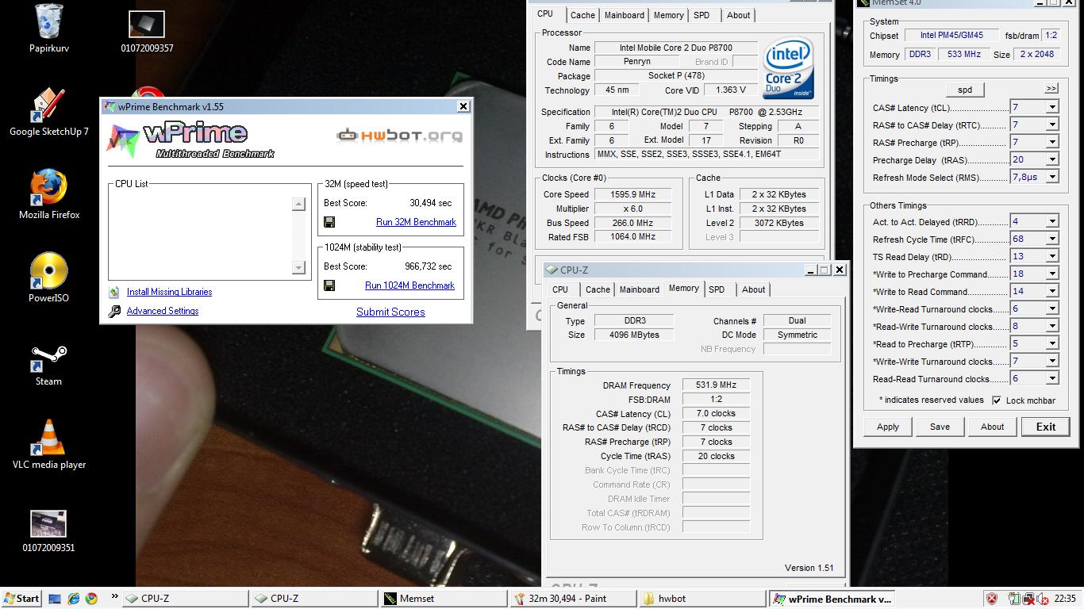
Task: Click the CPU List scroll down arrow
Action: click(299, 267)
